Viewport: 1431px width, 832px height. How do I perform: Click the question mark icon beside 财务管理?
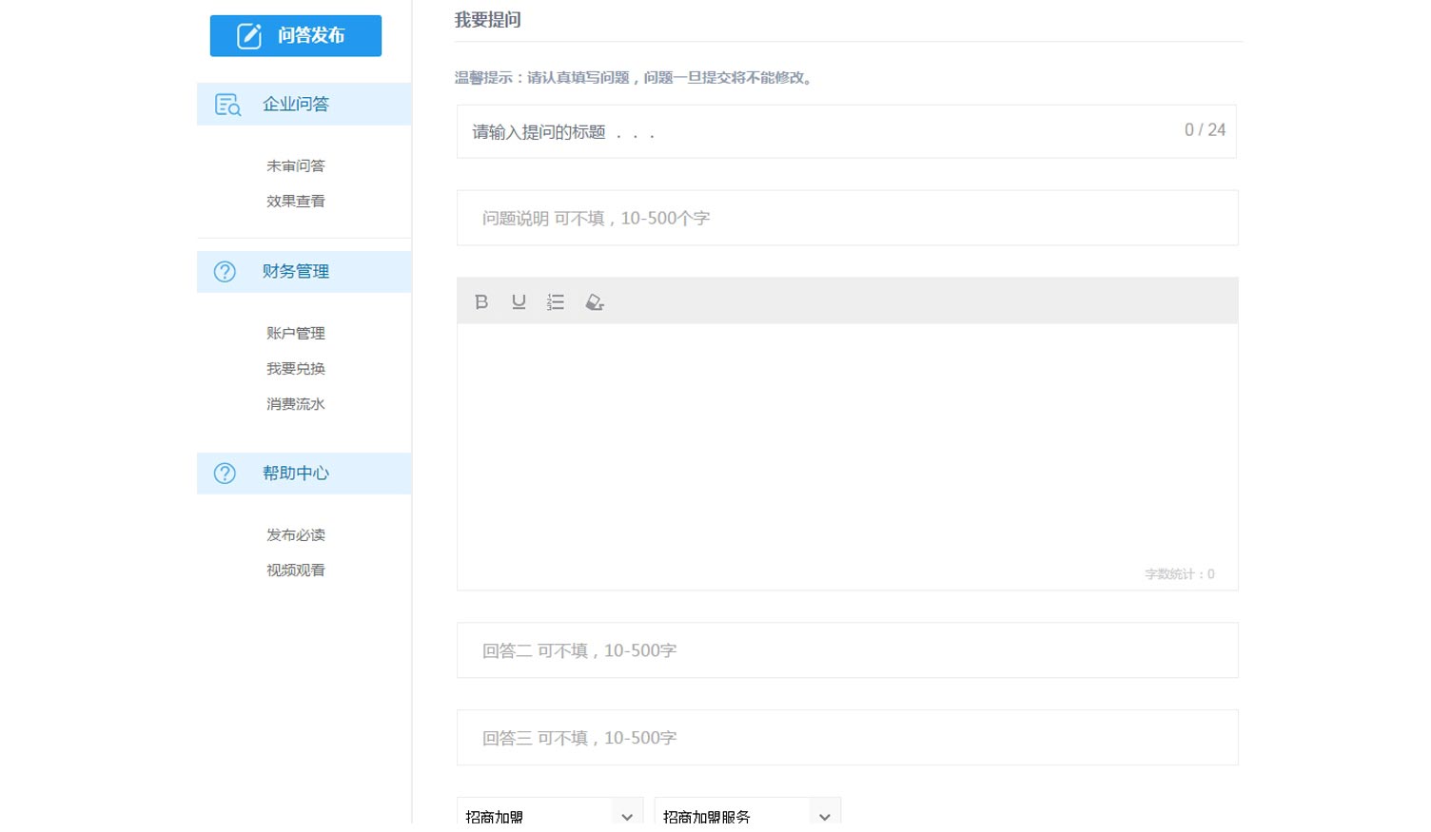[x=225, y=272]
